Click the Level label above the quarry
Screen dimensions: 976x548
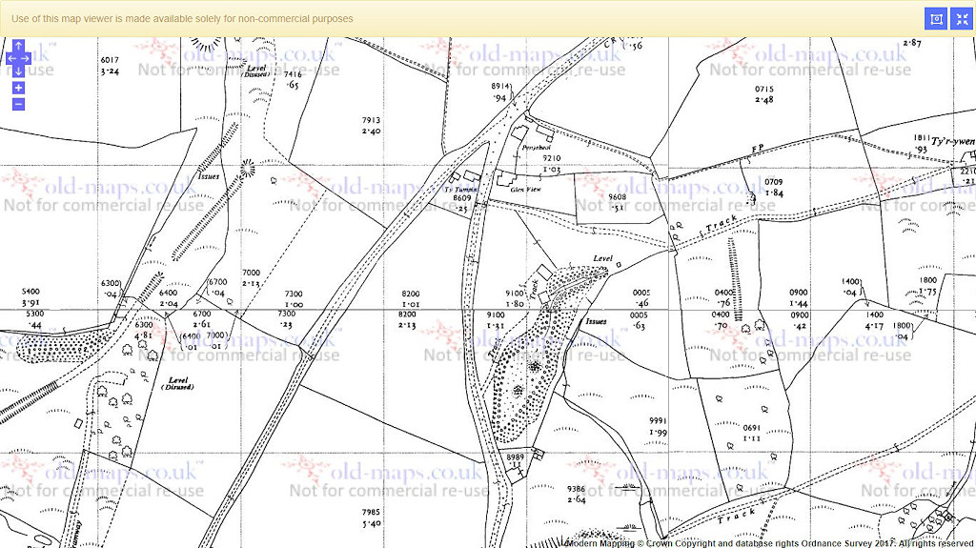[x=602, y=258]
